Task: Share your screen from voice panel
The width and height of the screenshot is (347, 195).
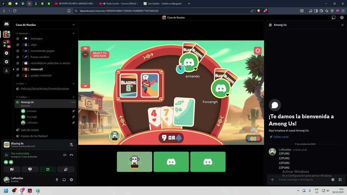Action: pos(30,169)
